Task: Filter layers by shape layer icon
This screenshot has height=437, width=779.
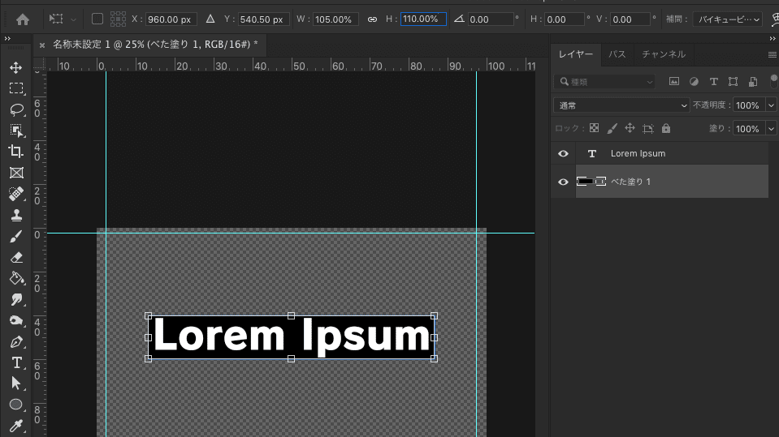Action: (x=734, y=81)
